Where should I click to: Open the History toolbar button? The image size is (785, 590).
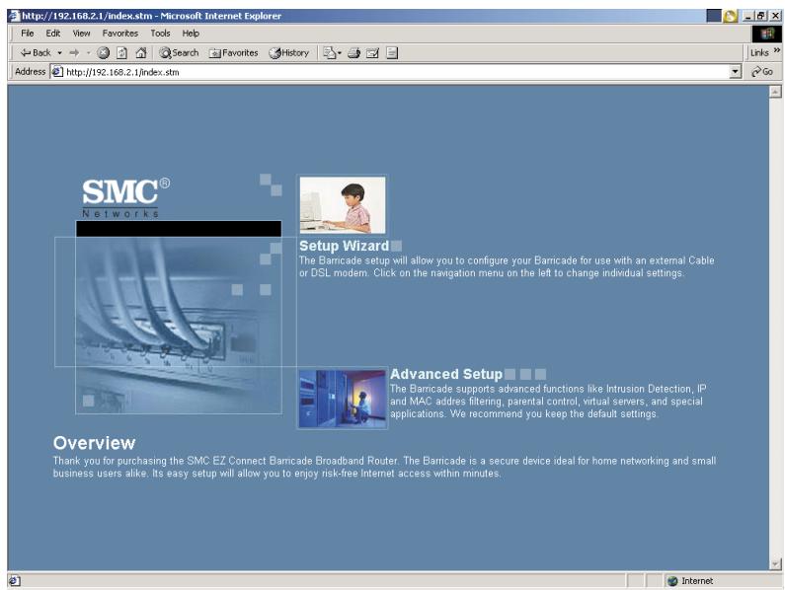tap(289, 52)
